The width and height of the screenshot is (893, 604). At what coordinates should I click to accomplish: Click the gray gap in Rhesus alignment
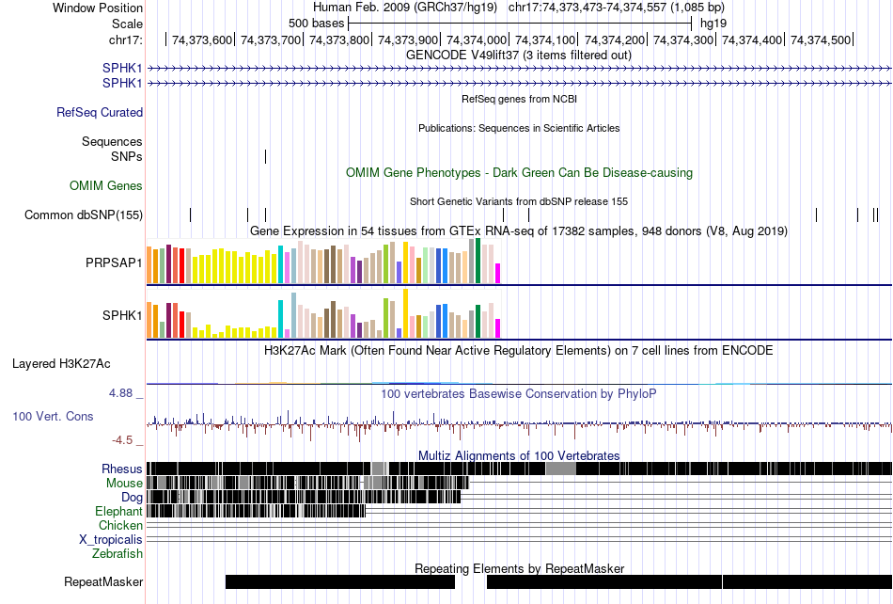pyautogui.click(x=560, y=469)
